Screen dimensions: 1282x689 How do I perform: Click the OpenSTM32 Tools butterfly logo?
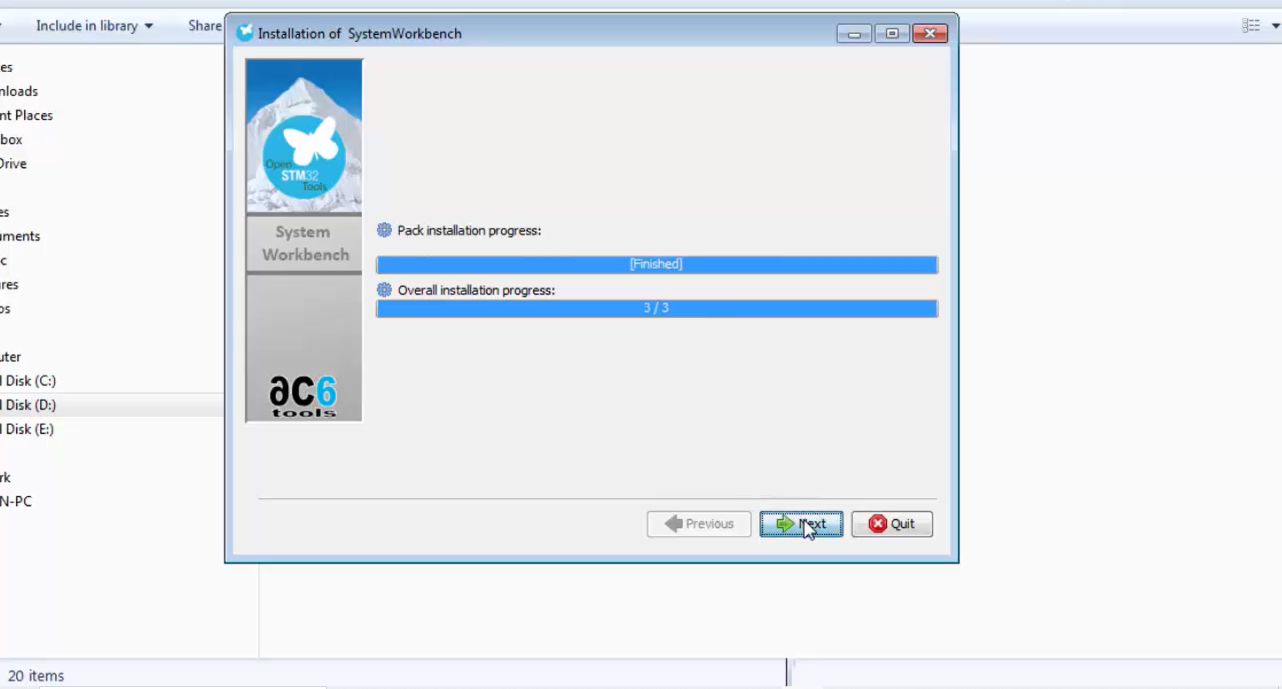304,157
